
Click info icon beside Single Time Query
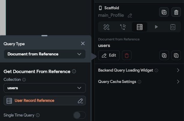tap(38, 115)
